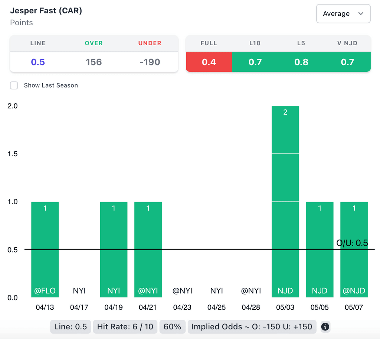Click the Under odds value -190

tap(150, 62)
